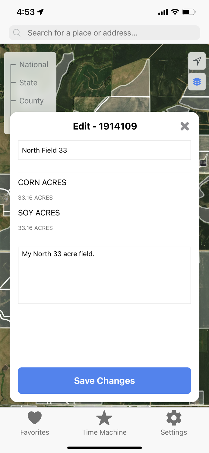This screenshot has width=209, height=453.
Task: Tap the Wi-Fi status icon
Action: pos(175,12)
